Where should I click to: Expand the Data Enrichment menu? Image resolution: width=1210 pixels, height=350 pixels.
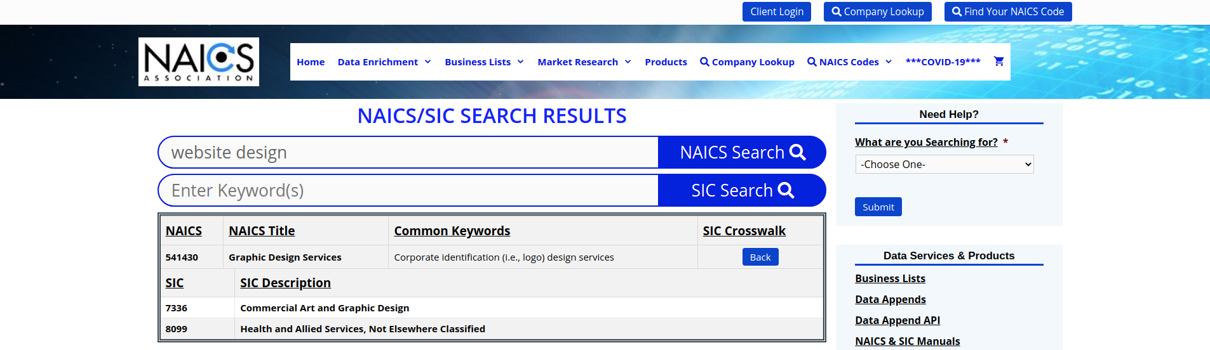click(x=384, y=62)
